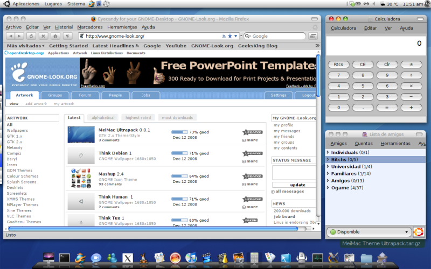Open the Disponible status dropdown
Viewport: 431px width, 269px height.
pos(369,232)
